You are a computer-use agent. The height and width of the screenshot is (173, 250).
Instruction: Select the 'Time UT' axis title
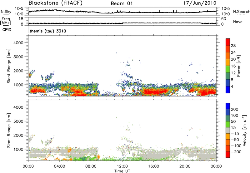coord(122,171)
